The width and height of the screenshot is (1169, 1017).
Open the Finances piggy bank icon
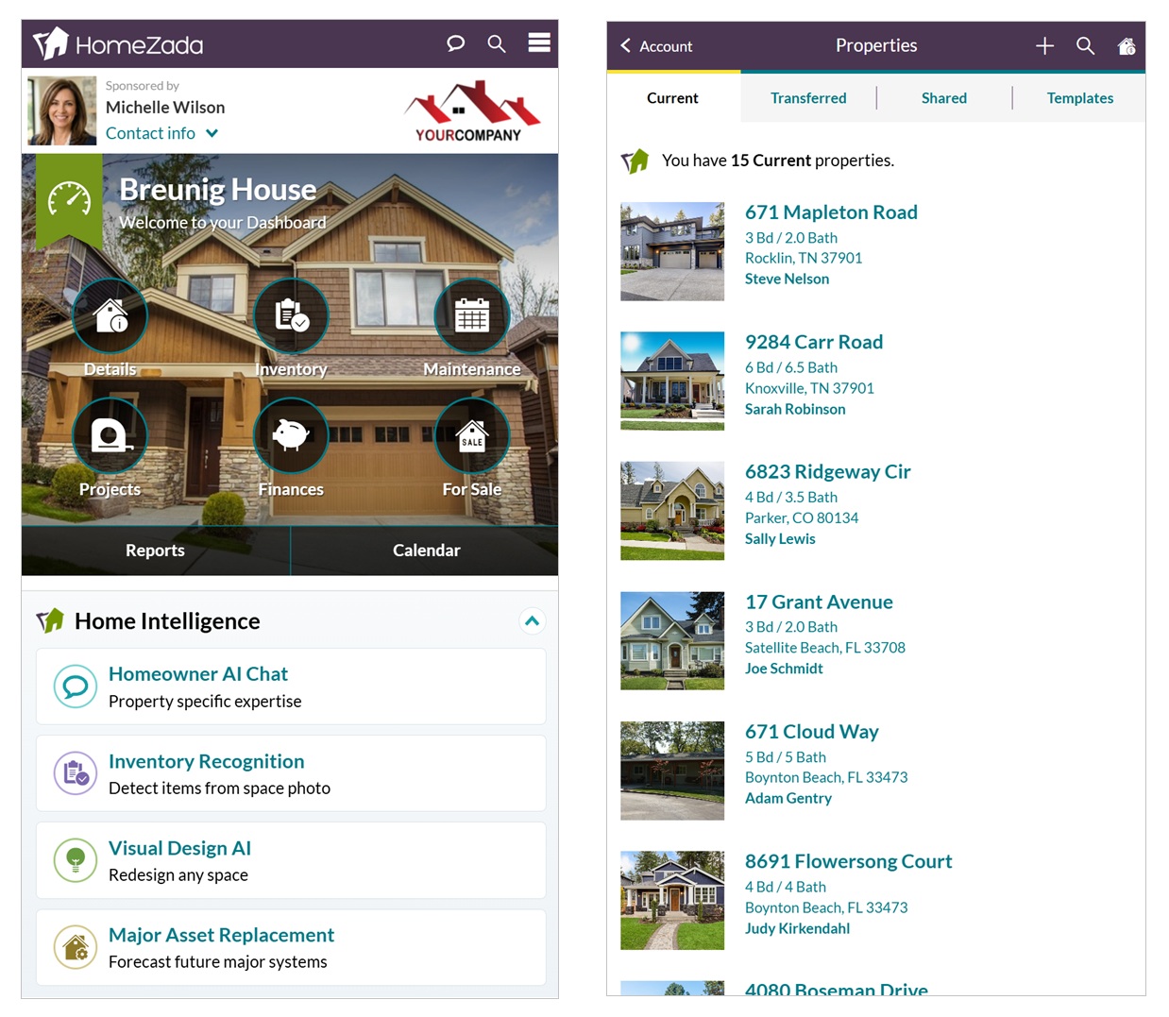[x=291, y=435]
